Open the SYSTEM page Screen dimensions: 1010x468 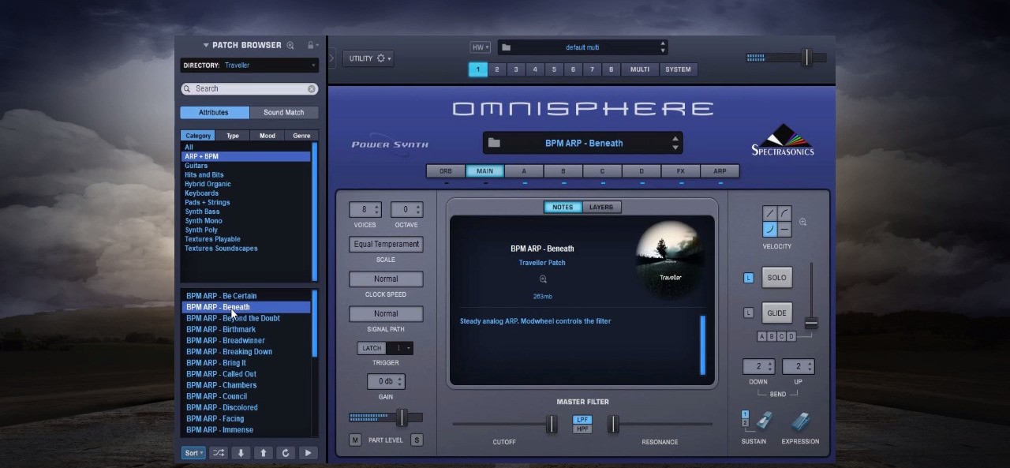[678, 69]
